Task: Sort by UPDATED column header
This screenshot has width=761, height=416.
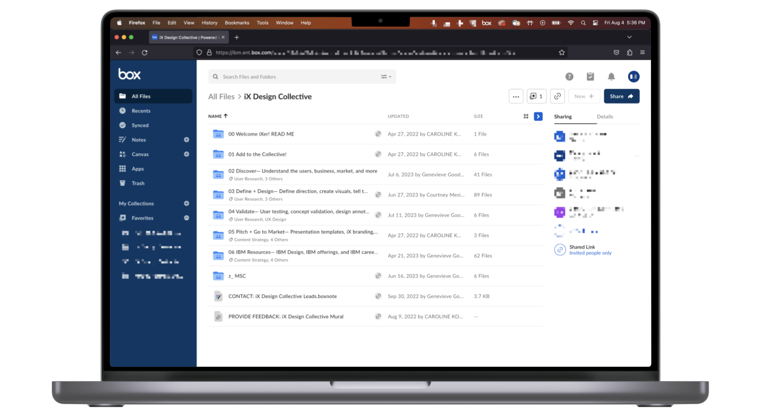Action: click(x=398, y=116)
